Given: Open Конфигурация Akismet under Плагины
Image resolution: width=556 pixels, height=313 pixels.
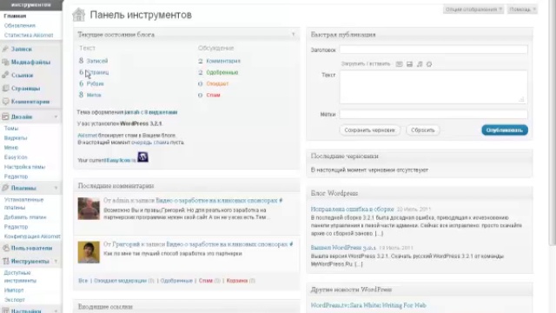Looking at the screenshot, I should click(x=32, y=236).
